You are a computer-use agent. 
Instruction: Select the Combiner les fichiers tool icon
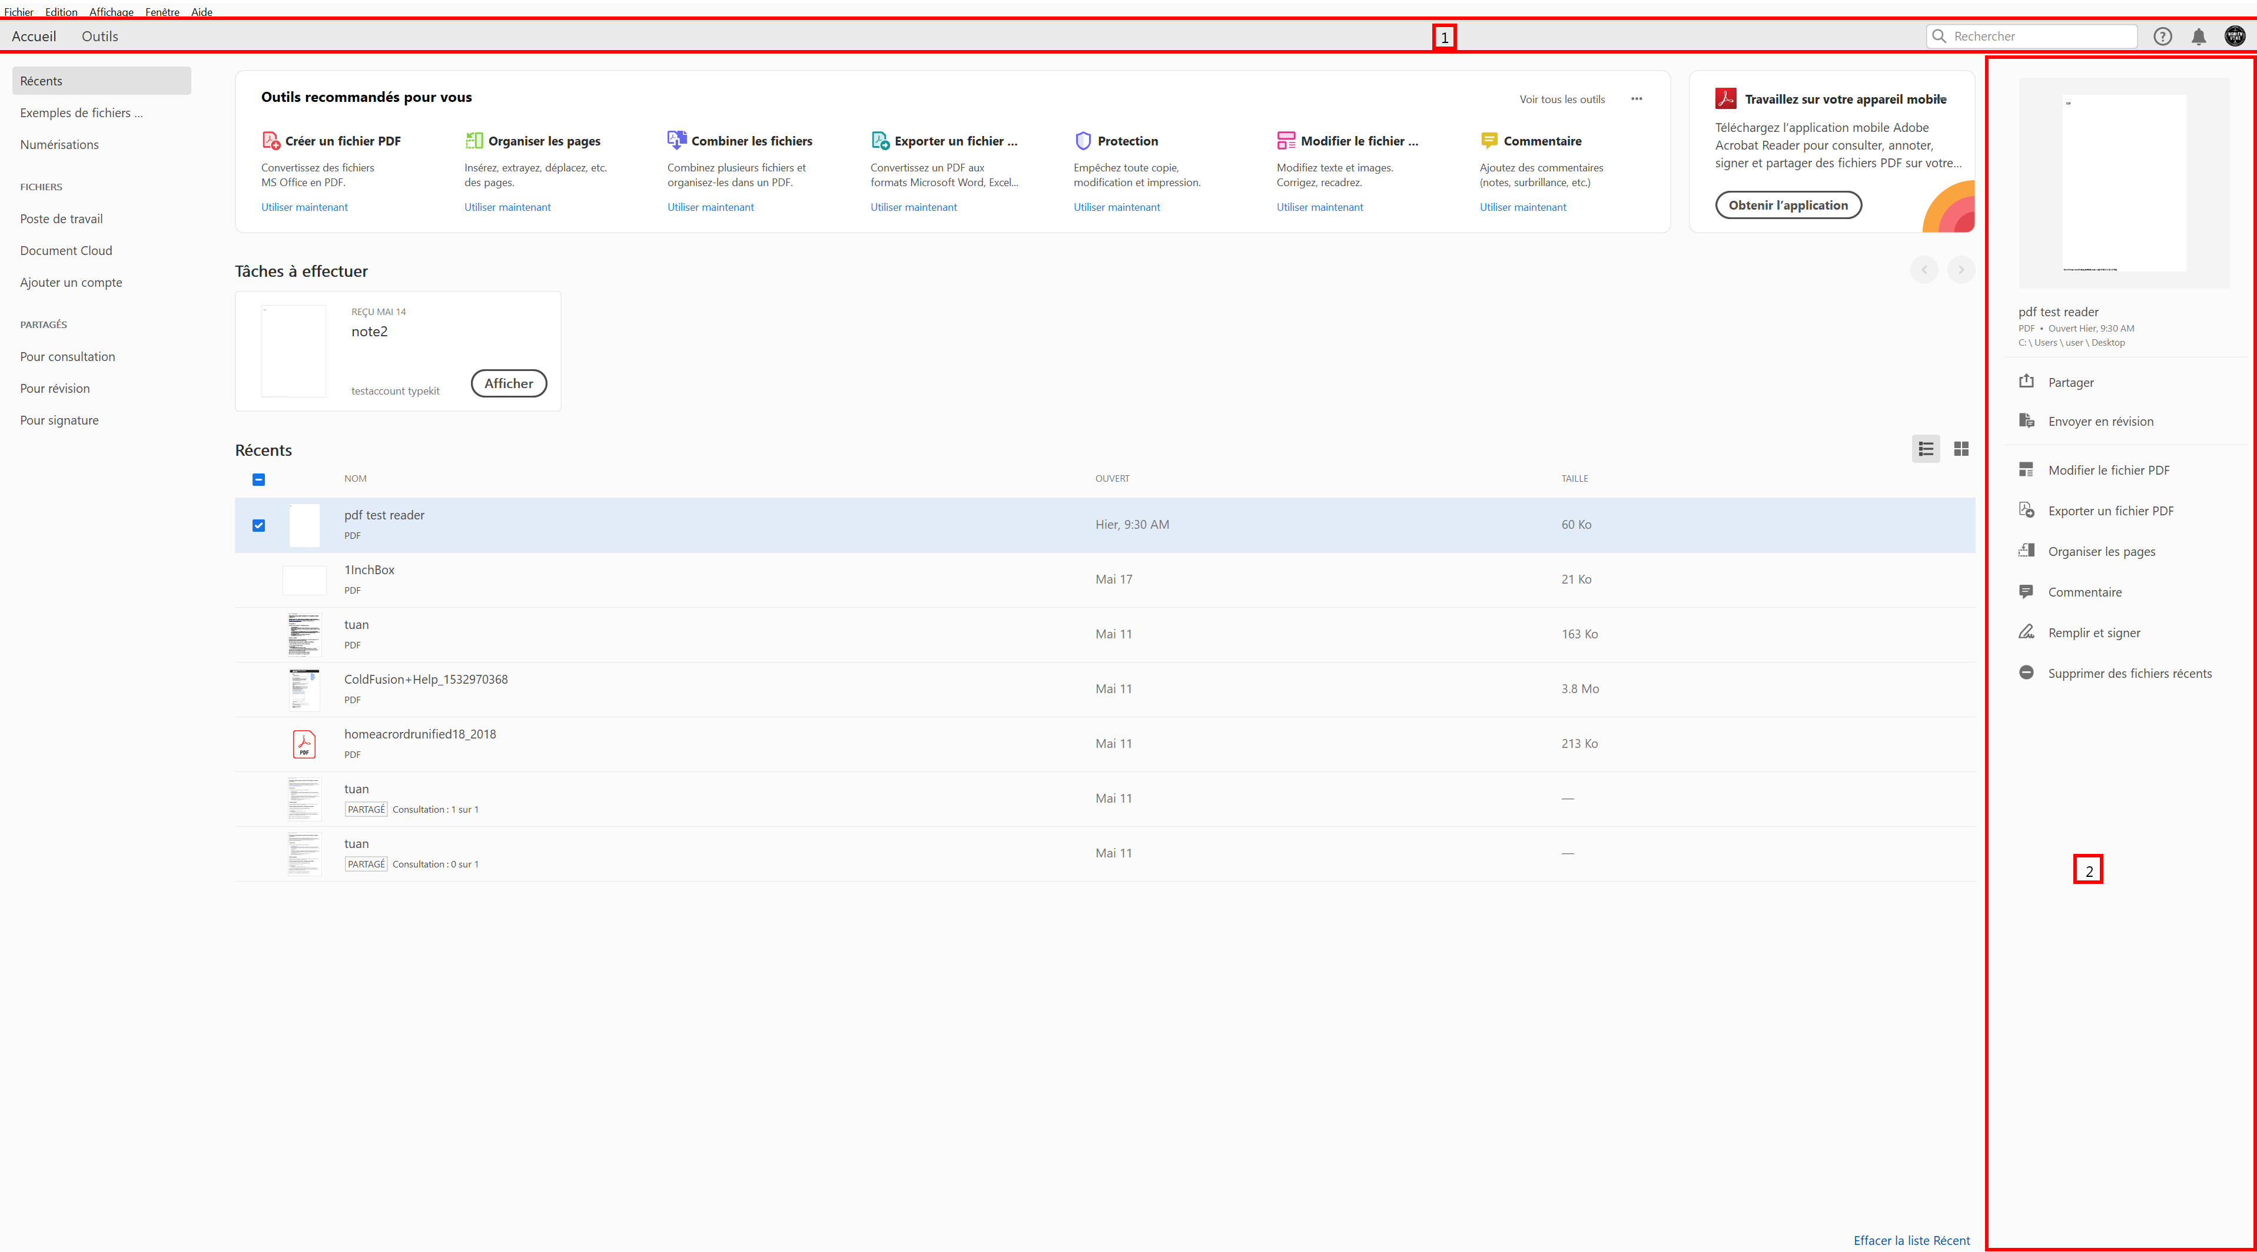pos(676,140)
